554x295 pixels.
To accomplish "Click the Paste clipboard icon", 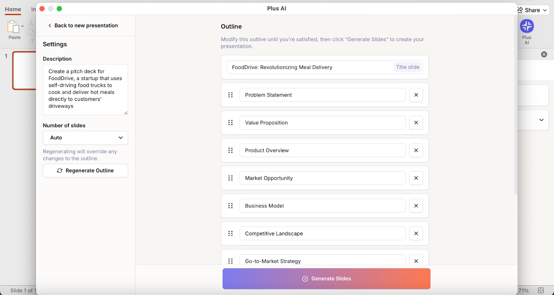I will [13, 27].
